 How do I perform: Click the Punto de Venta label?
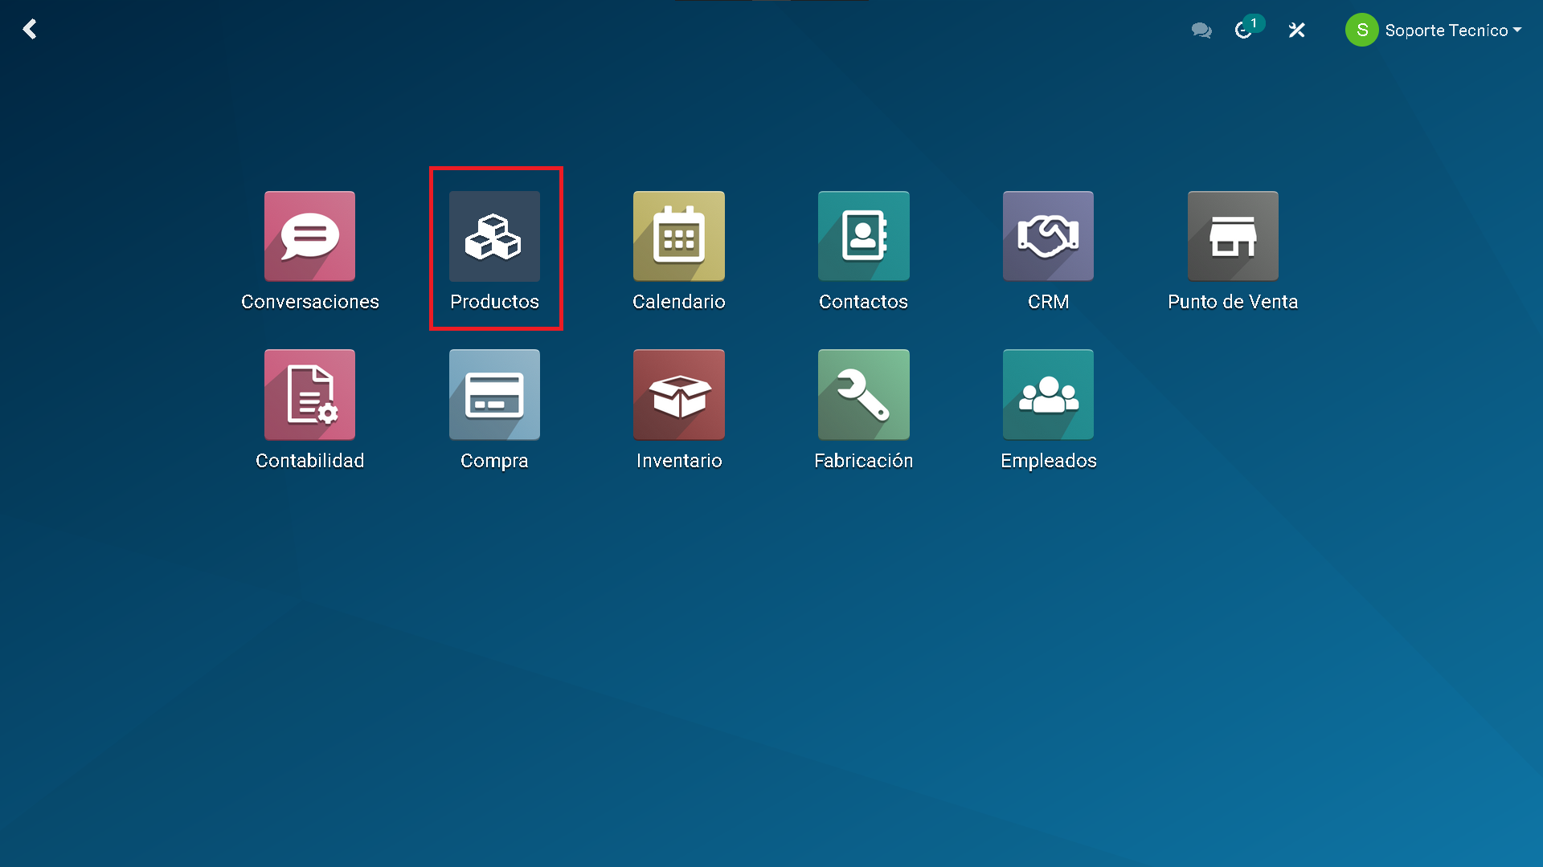[1233, 302]
